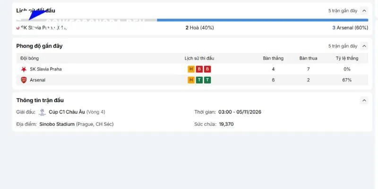This screenshot has width=378, height=189.
Task: Click Arsenal's last green T win badge
Action: [207, 80]
